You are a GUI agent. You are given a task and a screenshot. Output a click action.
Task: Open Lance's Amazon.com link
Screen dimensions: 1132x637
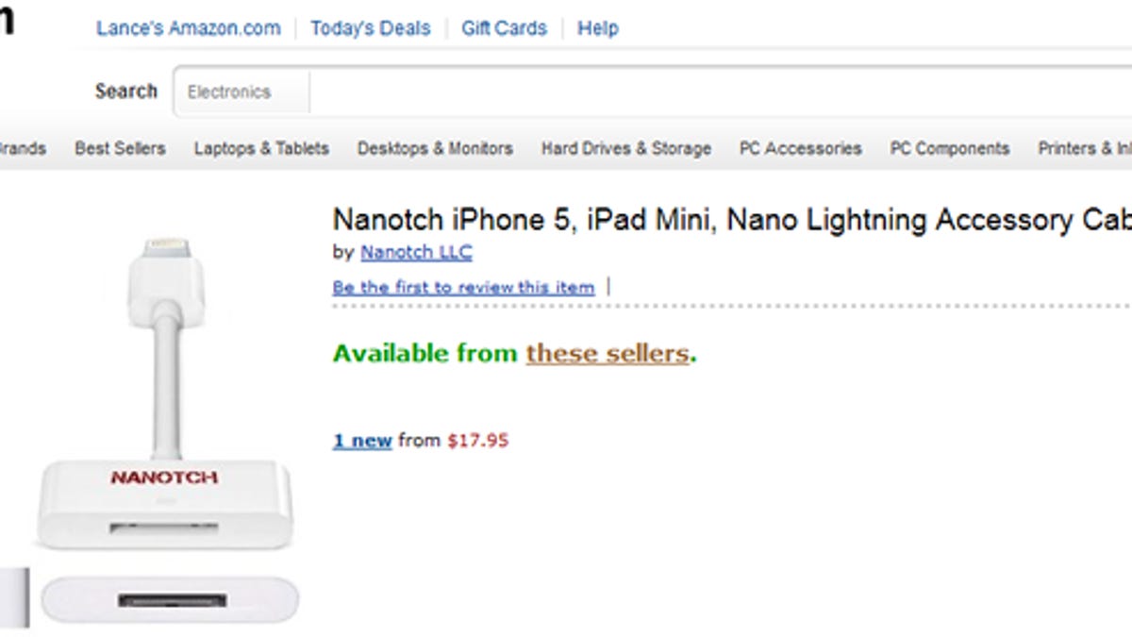pos(188,28)
